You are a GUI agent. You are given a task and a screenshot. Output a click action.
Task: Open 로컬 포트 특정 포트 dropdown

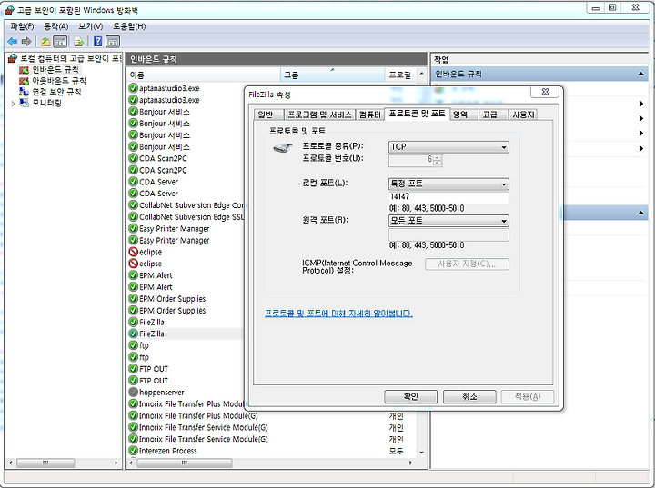[x=448, y=184]
